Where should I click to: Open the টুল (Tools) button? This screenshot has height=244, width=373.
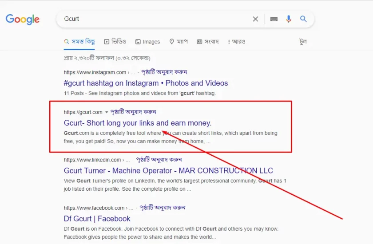click(x=303, y=42)
